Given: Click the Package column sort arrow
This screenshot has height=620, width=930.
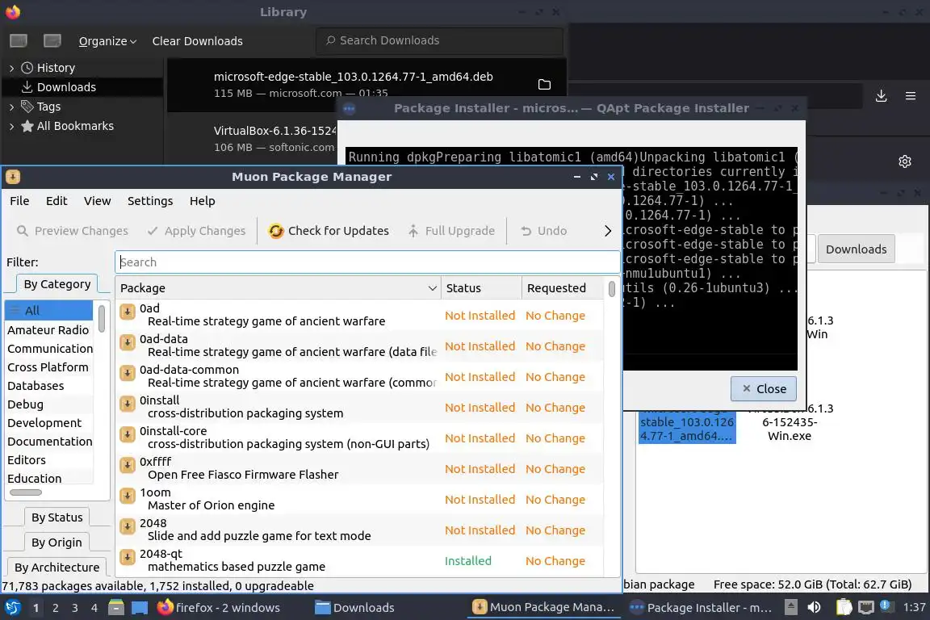Looking at the screenshot, I should point(433,288).
